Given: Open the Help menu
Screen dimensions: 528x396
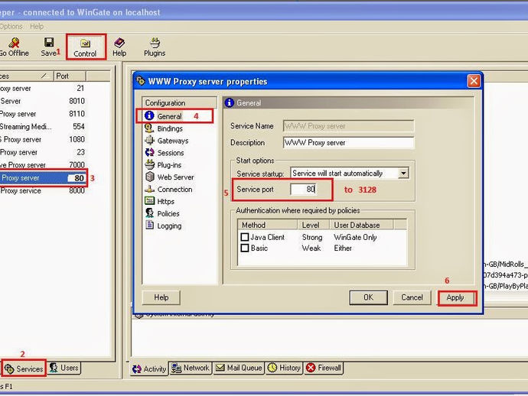Looking at the screenshot, I should coord(37,26).
